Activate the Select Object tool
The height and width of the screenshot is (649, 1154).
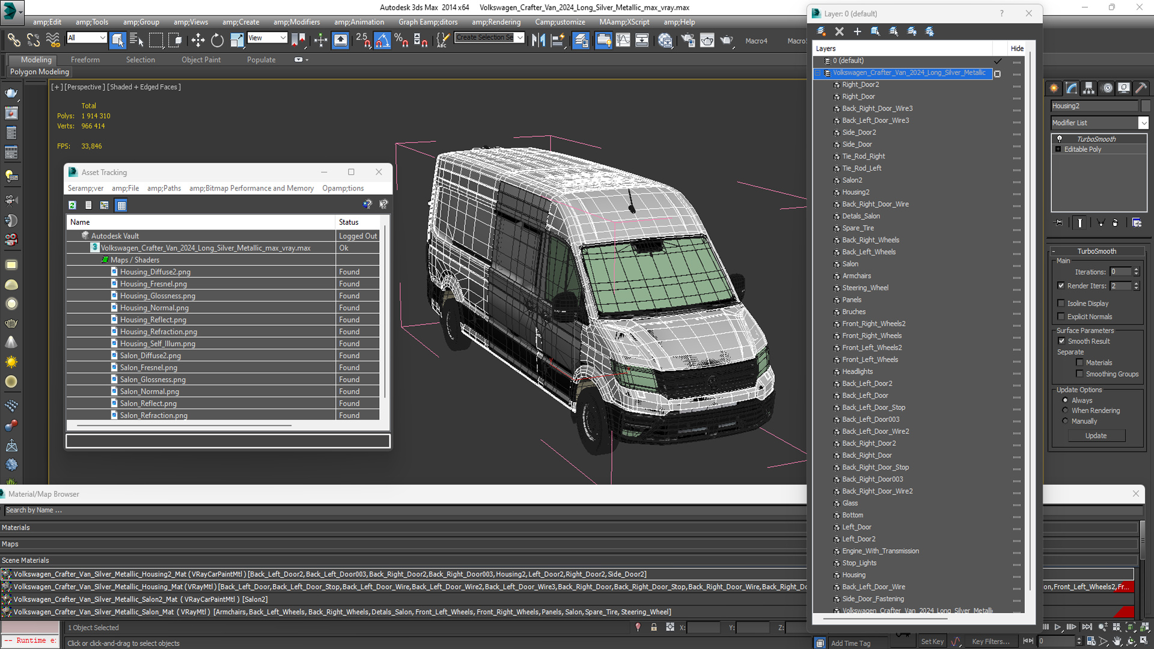click(x=118, y=40)
